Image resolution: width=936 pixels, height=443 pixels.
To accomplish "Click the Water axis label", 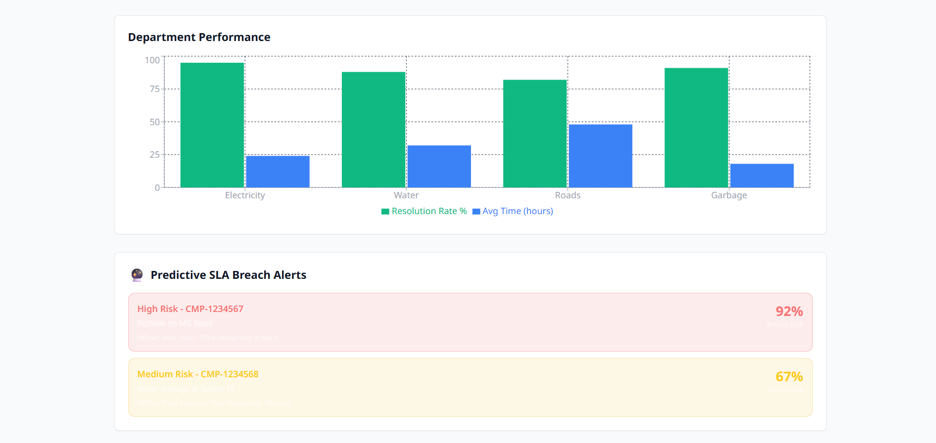I will coord(406,195).
